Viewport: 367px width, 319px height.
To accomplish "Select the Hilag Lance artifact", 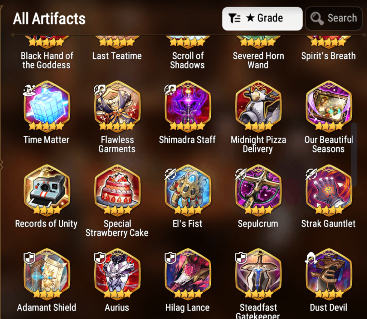I will click(x=188, y=273).
